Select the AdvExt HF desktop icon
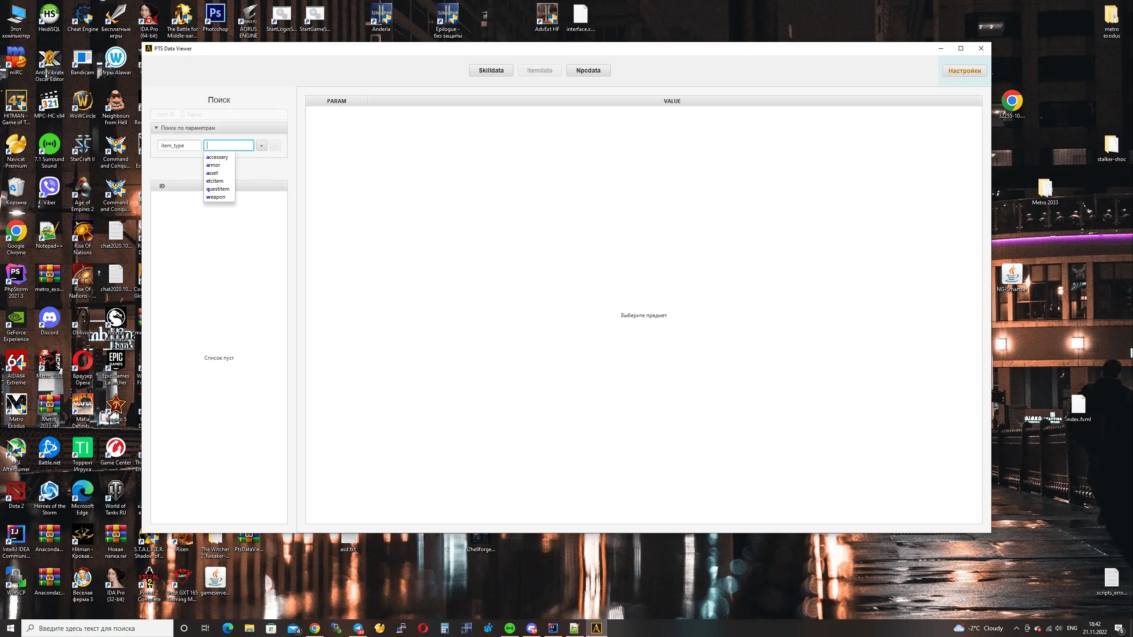The width and height of the screenshot is (1133, 637). pos(547,19)
